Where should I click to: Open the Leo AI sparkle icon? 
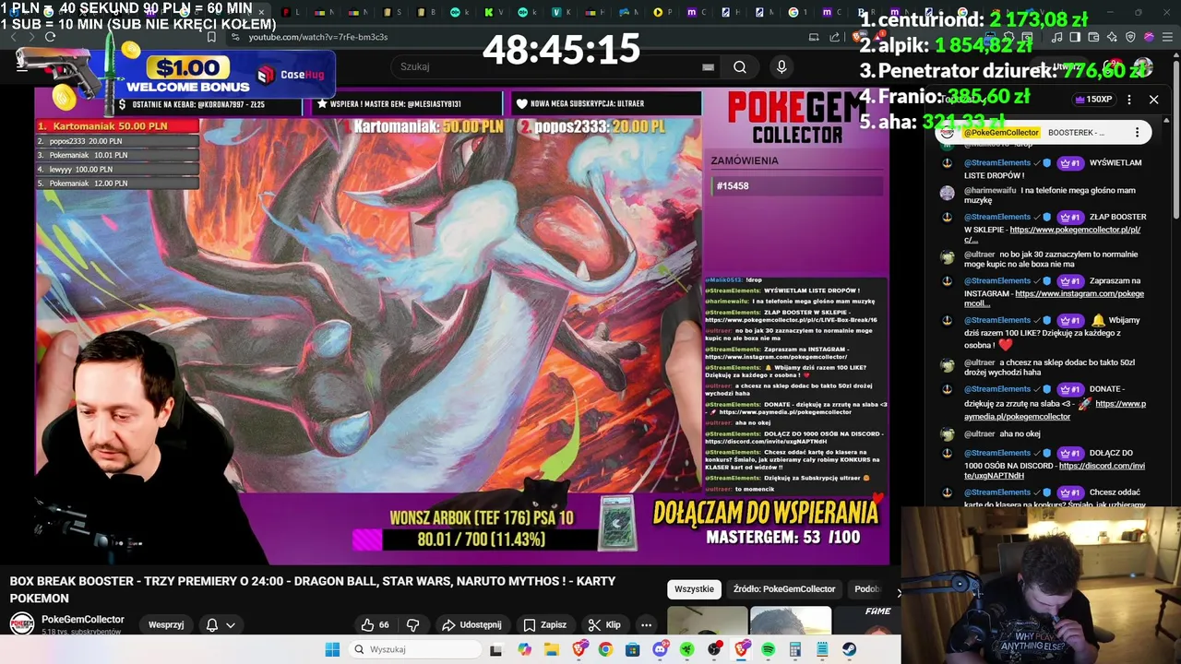click(x=1112, y=37)
